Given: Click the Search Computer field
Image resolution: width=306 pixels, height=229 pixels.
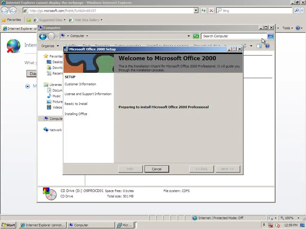Looking at the screenshot, I should (234, 36).
